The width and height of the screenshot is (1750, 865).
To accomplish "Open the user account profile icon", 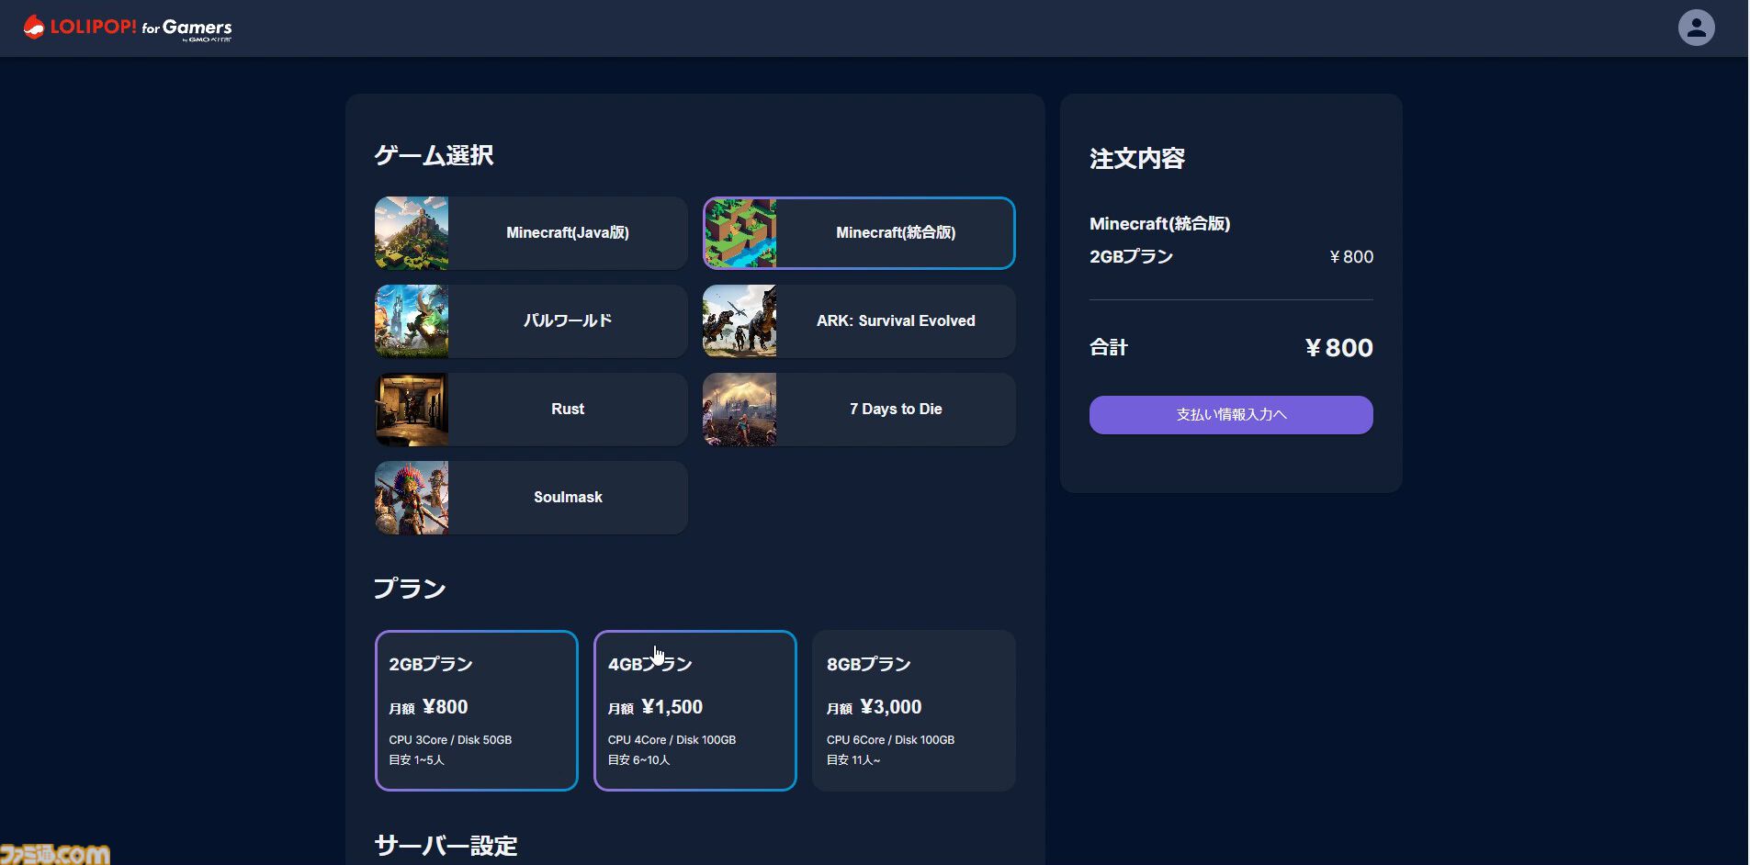I will click(x=1696, y=28).
